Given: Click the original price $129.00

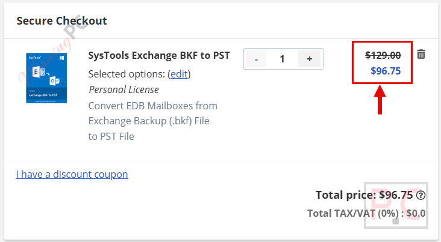Looking at the screenshot, I should [383, 55].
